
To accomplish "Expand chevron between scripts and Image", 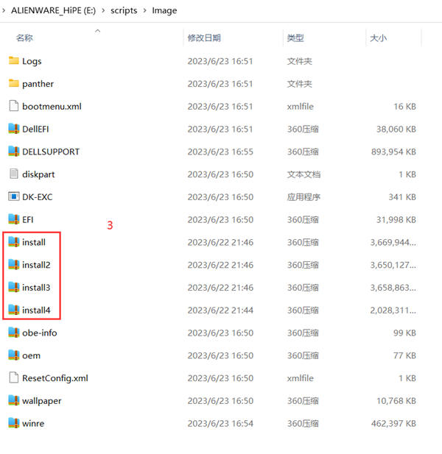I will 144,11.
